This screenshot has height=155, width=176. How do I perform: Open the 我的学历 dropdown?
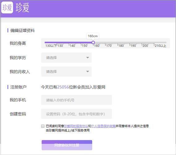pos(66,58)
